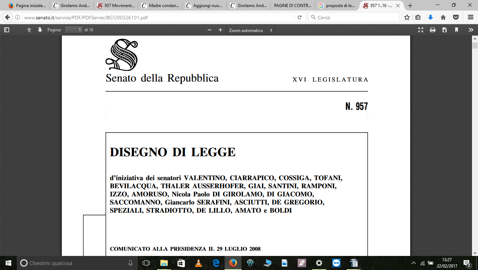Go to Firefox home page

pyautogui.click(x=443, y=17)
